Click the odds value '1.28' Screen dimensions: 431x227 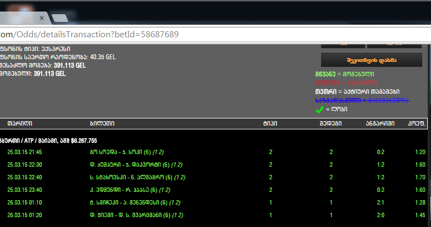(420, 202)
